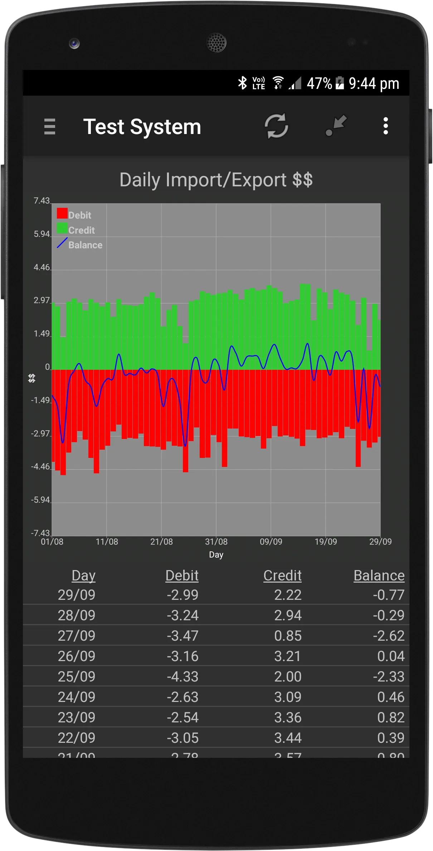
Task: Tap balance value -2.62
Action: click(x=389, y=636)
